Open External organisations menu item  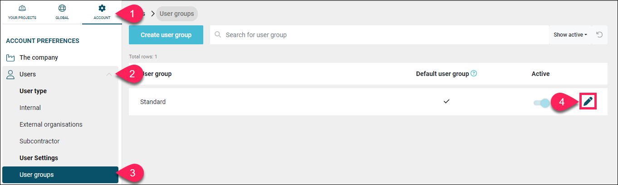(51, 124)
